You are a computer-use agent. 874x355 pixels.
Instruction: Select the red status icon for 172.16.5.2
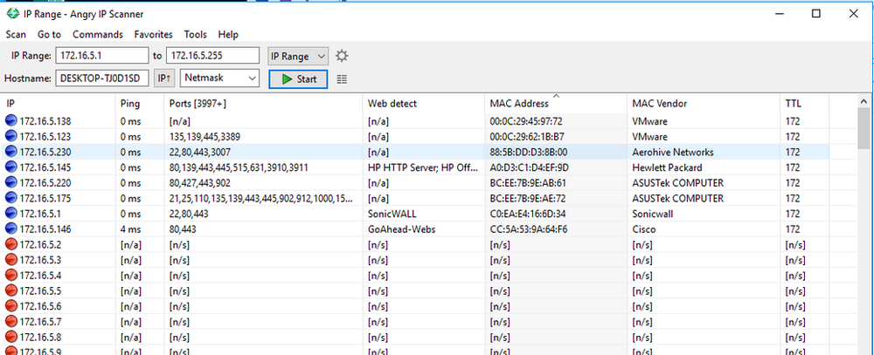11,244
